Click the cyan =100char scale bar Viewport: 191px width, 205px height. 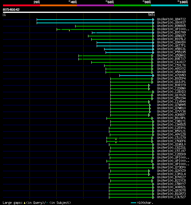click(x=133, y=203)
